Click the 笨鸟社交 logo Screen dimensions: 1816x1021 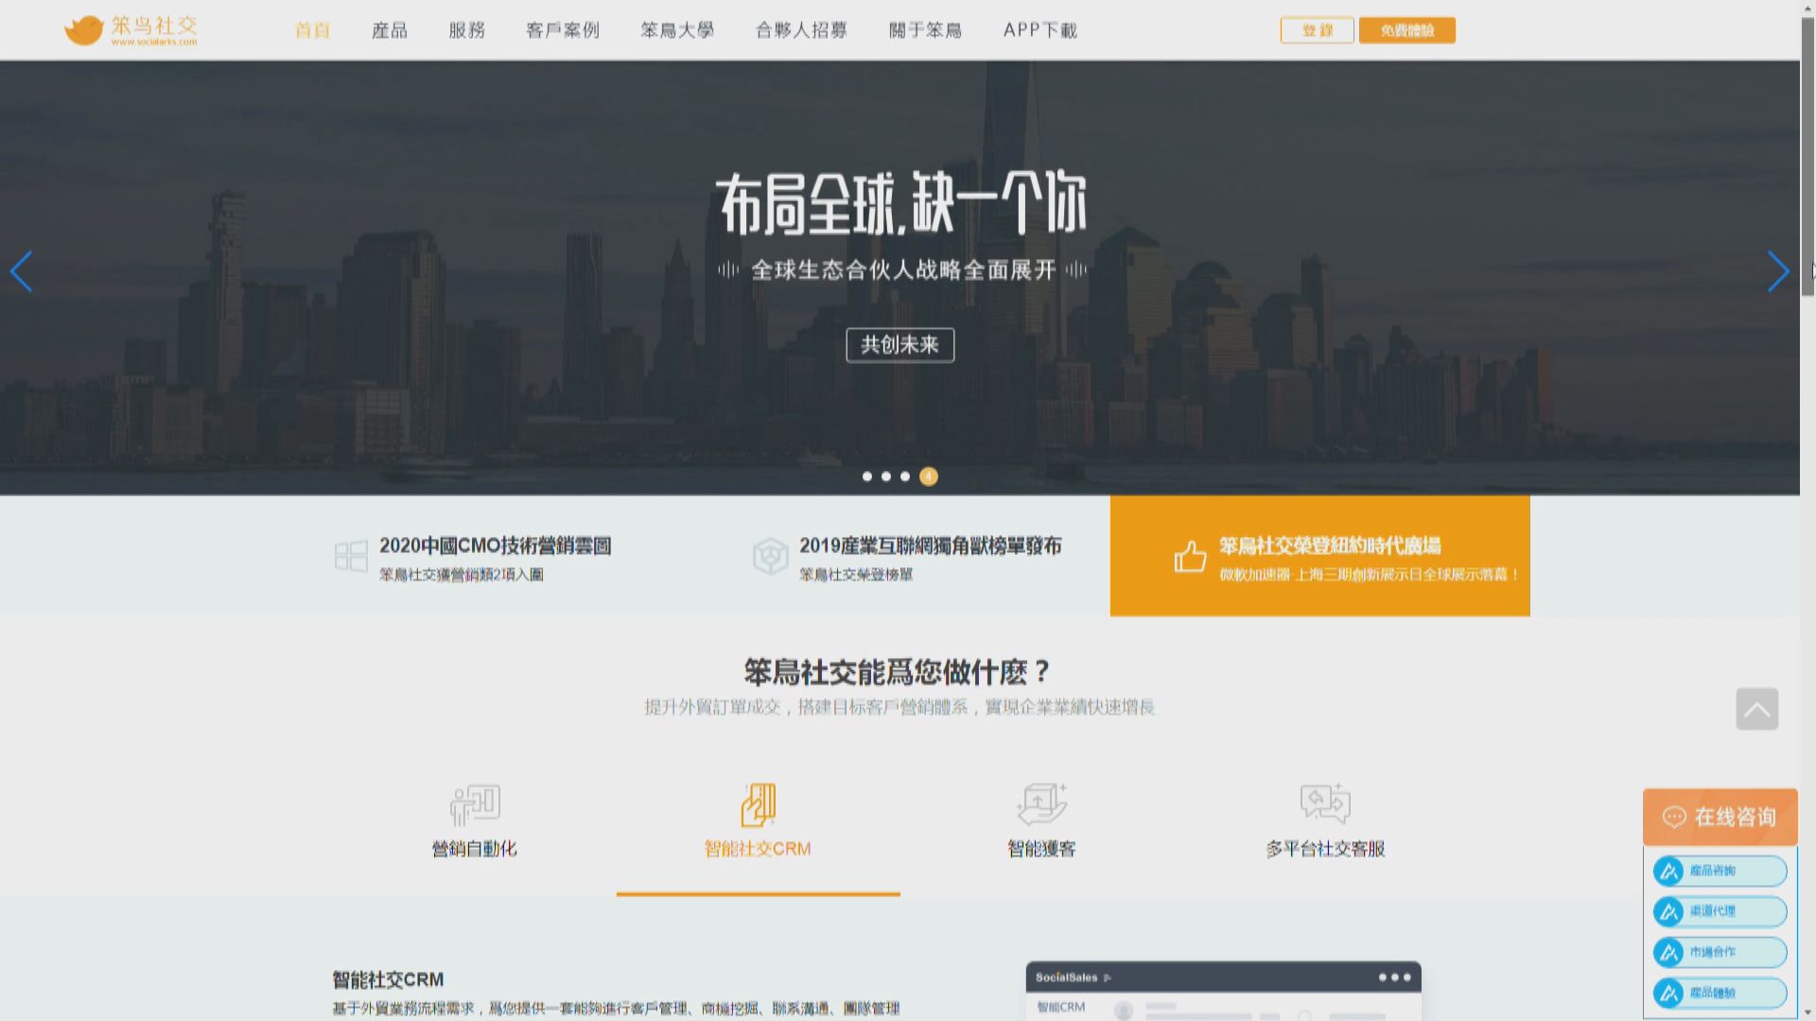pyautogui.click(x=132, y=29)
